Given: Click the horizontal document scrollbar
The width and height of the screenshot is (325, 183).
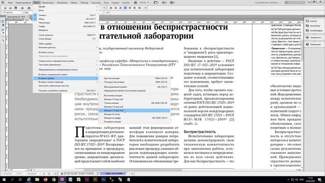Looking at the screenshot, I should coord(133,170).
